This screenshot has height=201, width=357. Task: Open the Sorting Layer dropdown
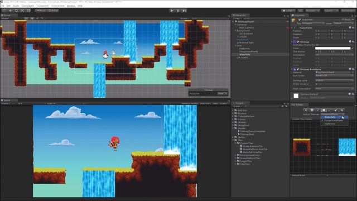tap(335, 80)
